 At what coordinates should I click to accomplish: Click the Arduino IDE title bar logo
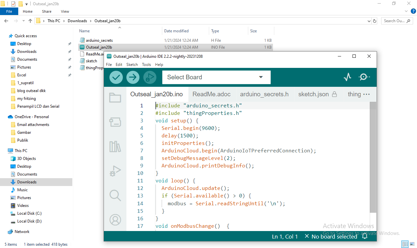click(x=109, y=56)
